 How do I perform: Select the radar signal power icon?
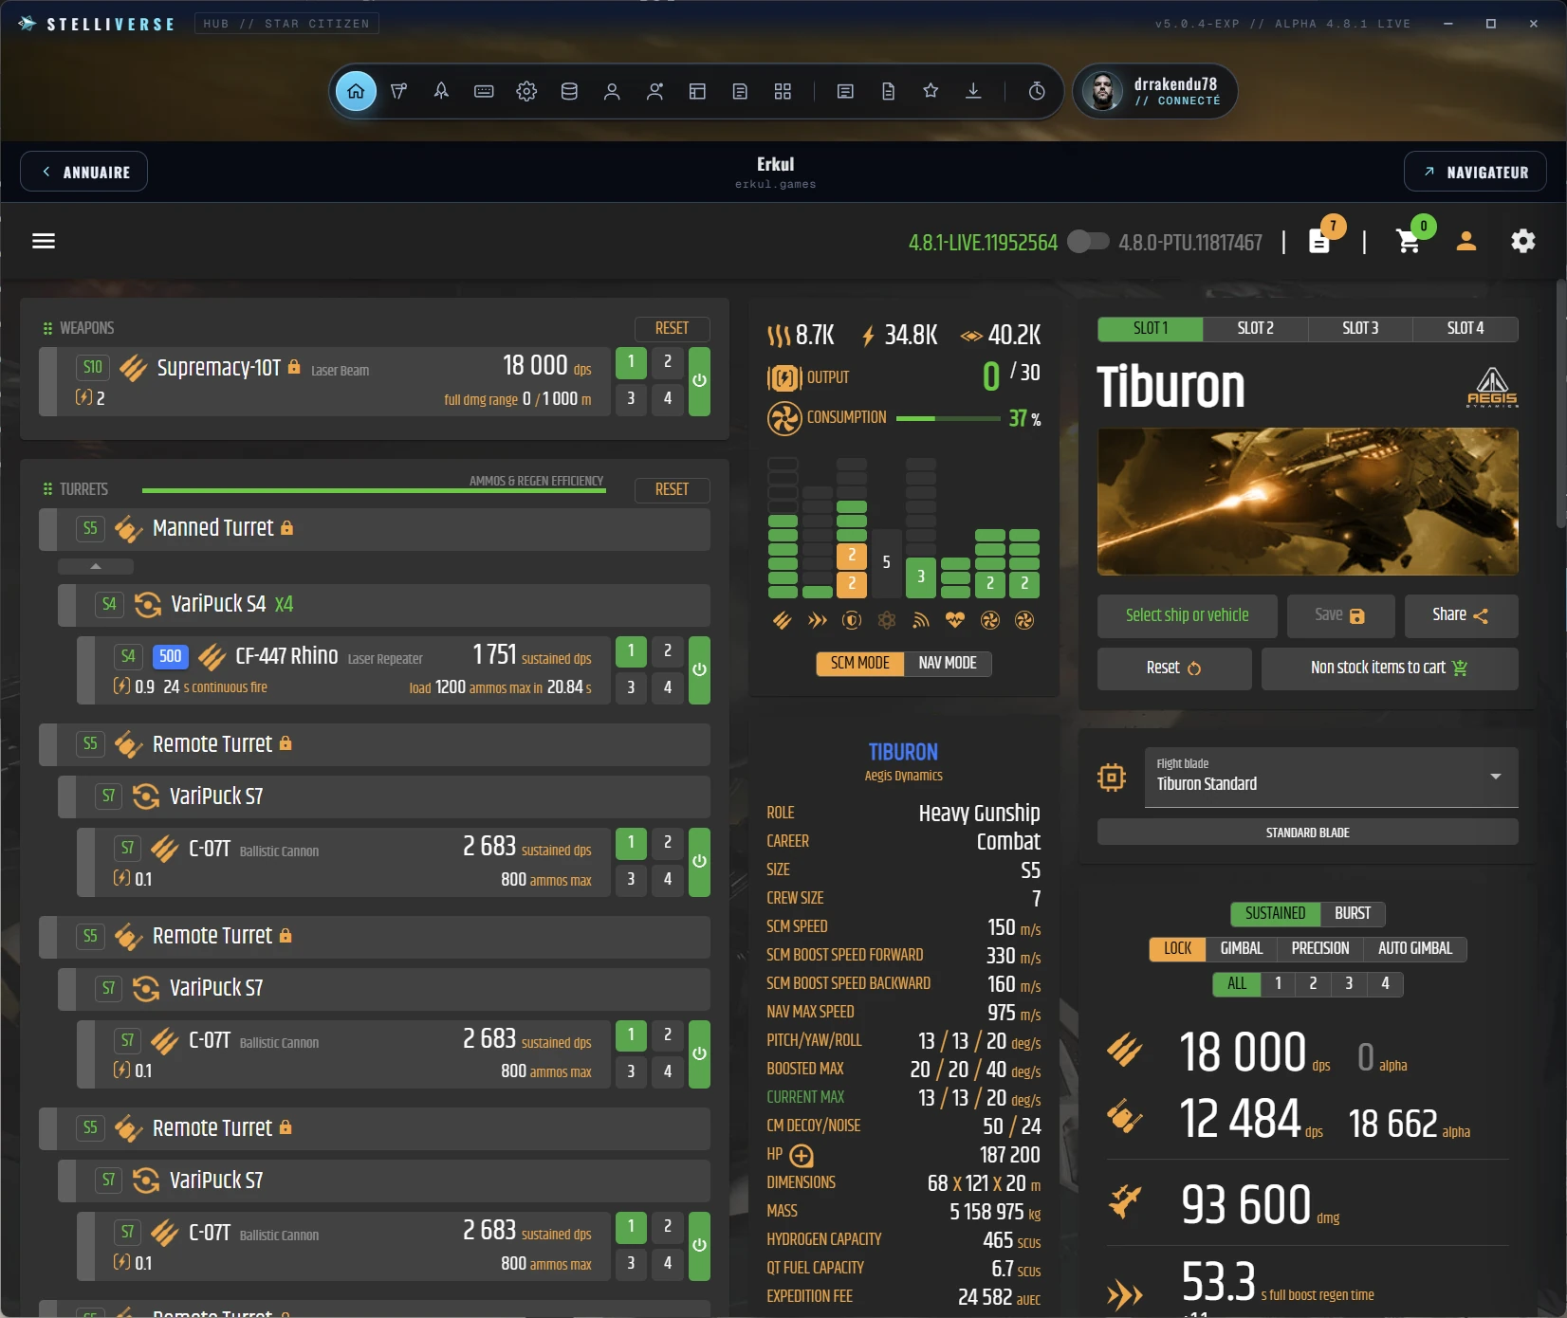(920, 620)
